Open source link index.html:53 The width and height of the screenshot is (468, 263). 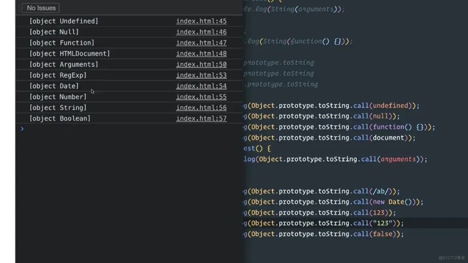[201, 75]
